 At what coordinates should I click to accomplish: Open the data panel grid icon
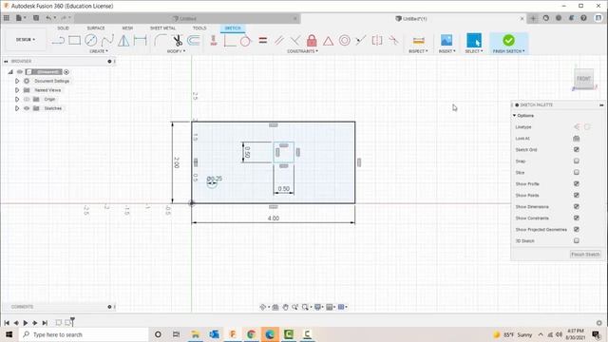[7, 18]
